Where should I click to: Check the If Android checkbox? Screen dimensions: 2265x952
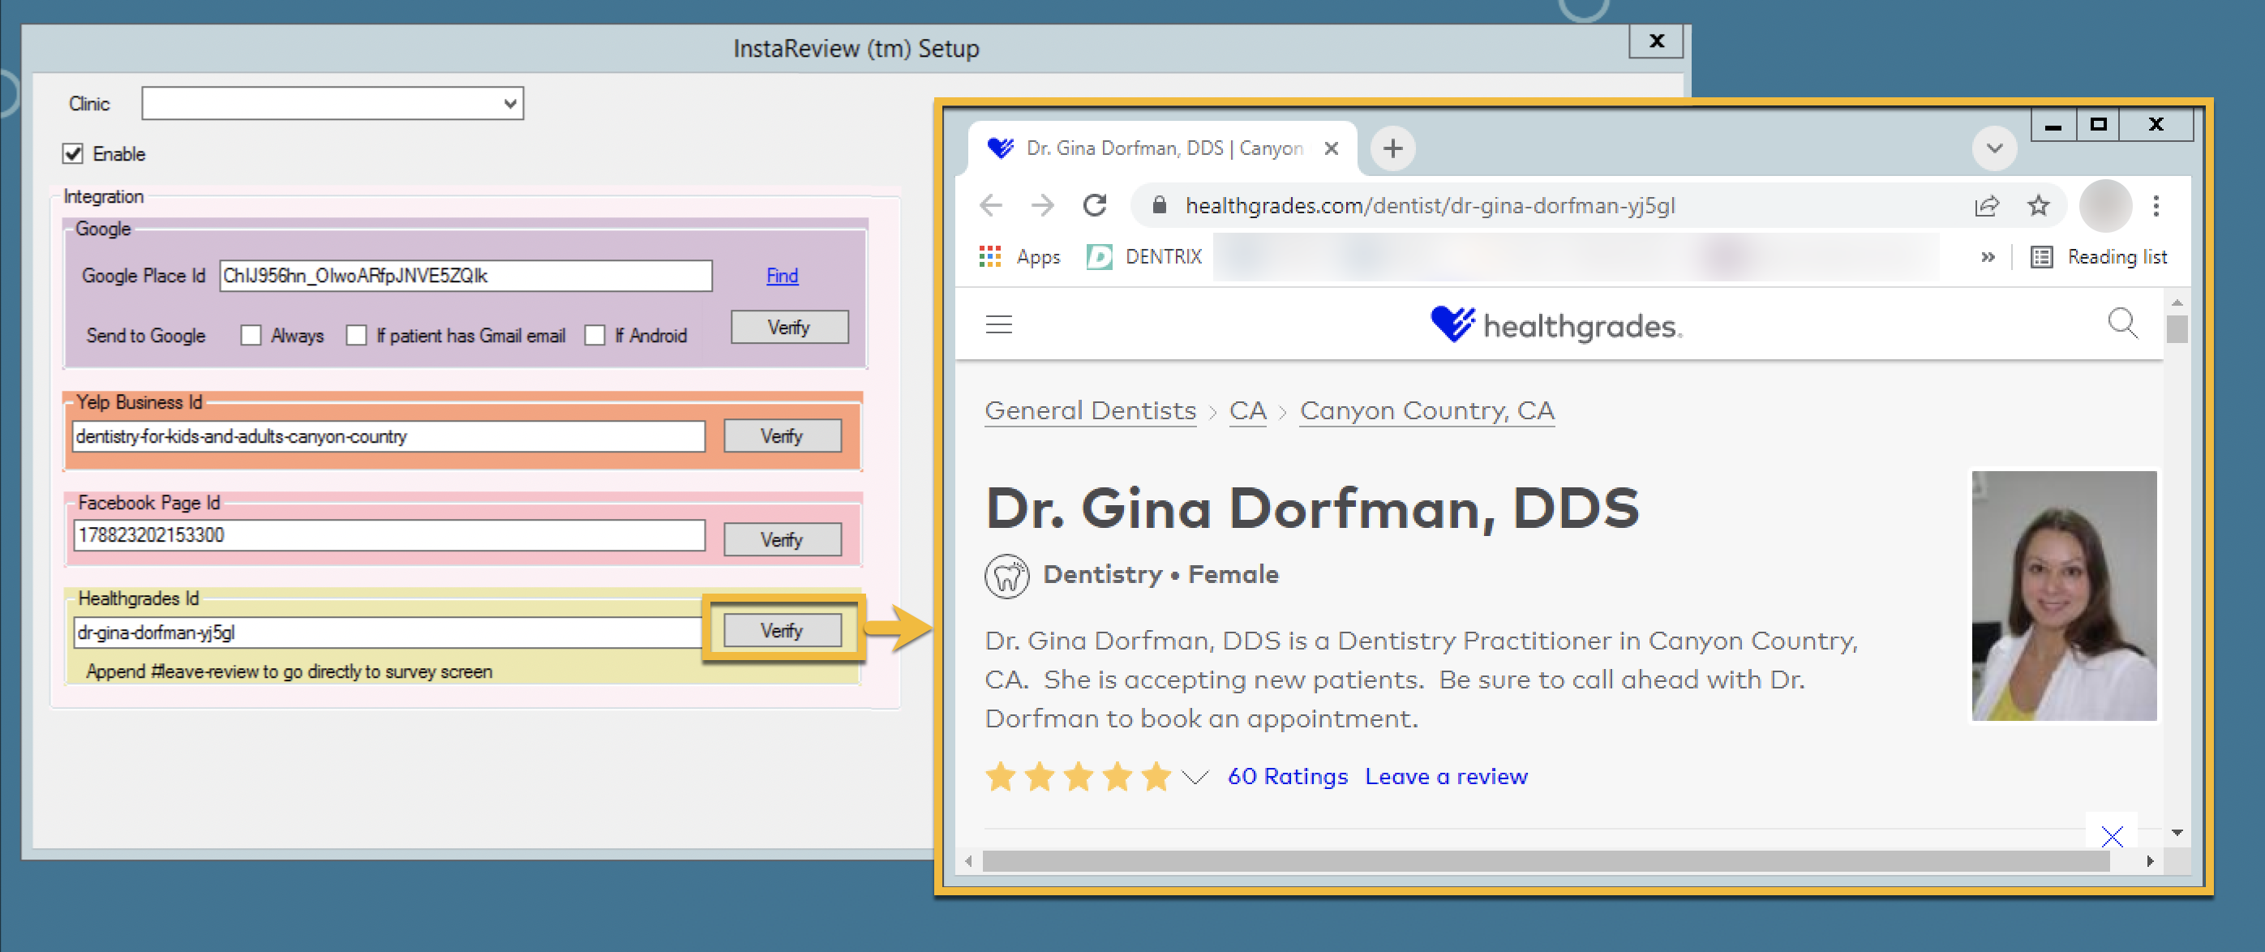coord(595,336)
